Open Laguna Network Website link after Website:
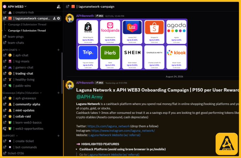241x158 pixels. click(x=114, y=135)
